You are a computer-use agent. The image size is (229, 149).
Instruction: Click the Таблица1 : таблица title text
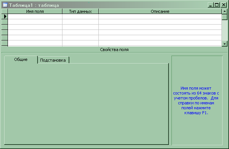pyautogui.click(x=34, y=5)
